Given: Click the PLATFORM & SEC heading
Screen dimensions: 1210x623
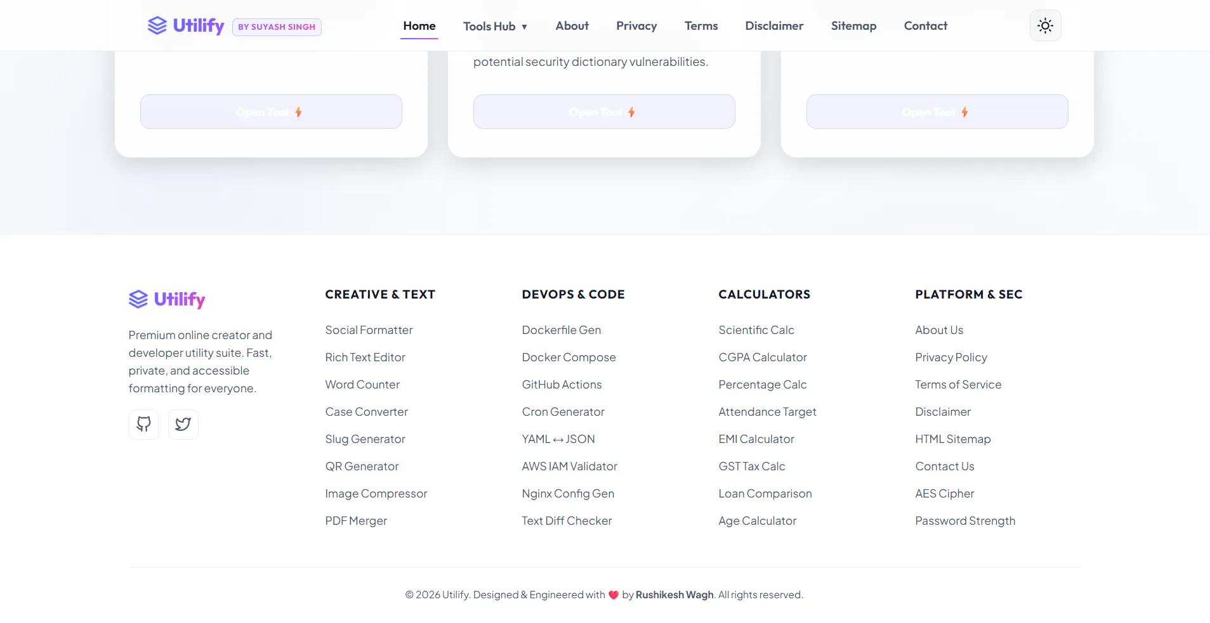Looking at the screenshot, I should click(969, 295).
